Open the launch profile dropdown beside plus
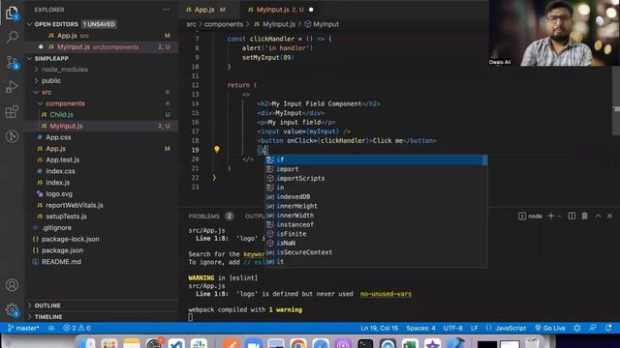Viewport: 620px width, 348px height. (560, 217)
